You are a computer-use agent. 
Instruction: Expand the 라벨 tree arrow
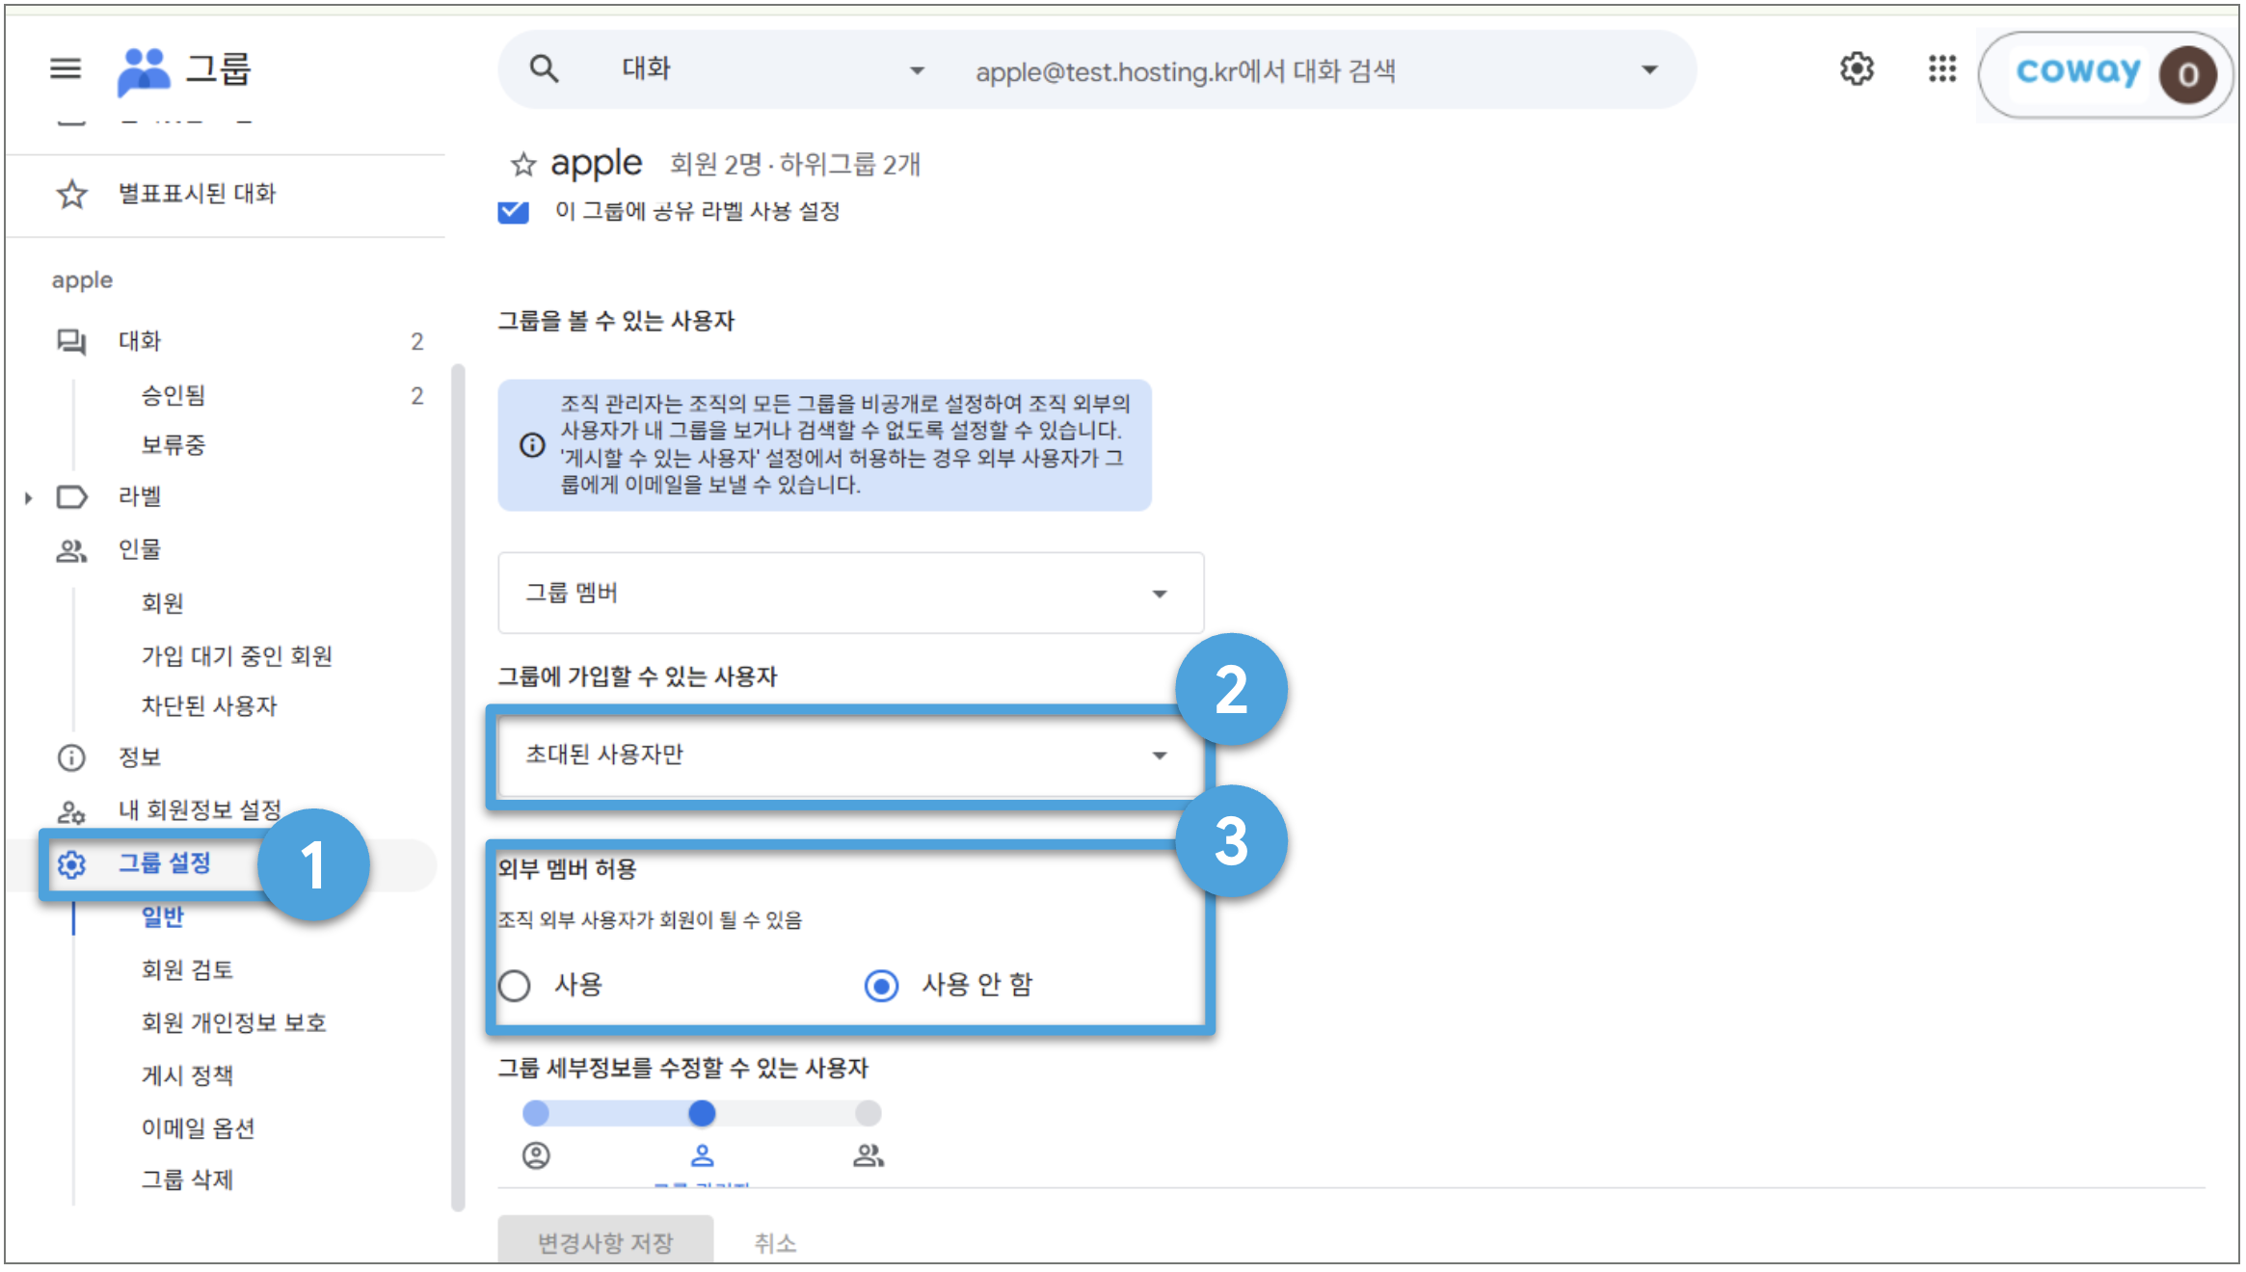tap(28, 497)
